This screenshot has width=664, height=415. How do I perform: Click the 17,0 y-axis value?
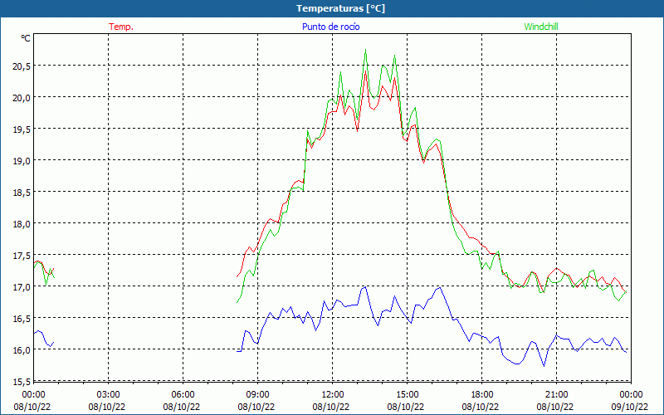(21, 286)
